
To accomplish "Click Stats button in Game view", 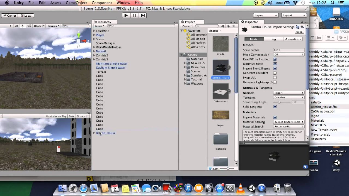I will tap(71, 116).
